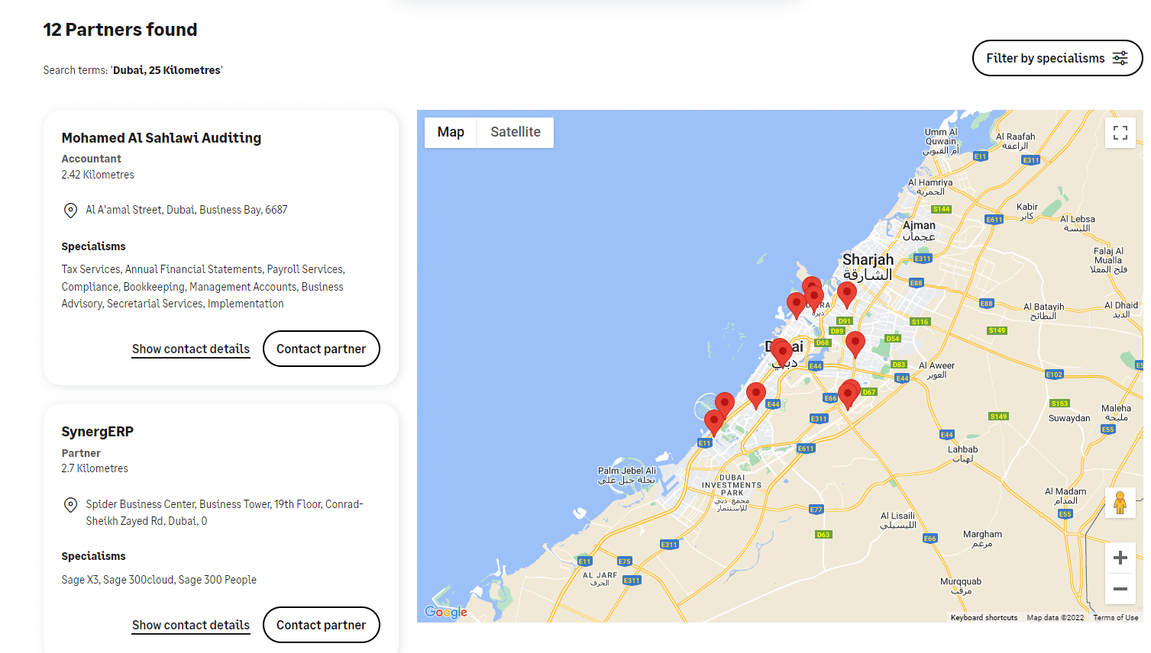Image resolution: width=1151 pixels, height=653 pixels.
Task: Open Filter by specialisms options
Action: 1056,58
